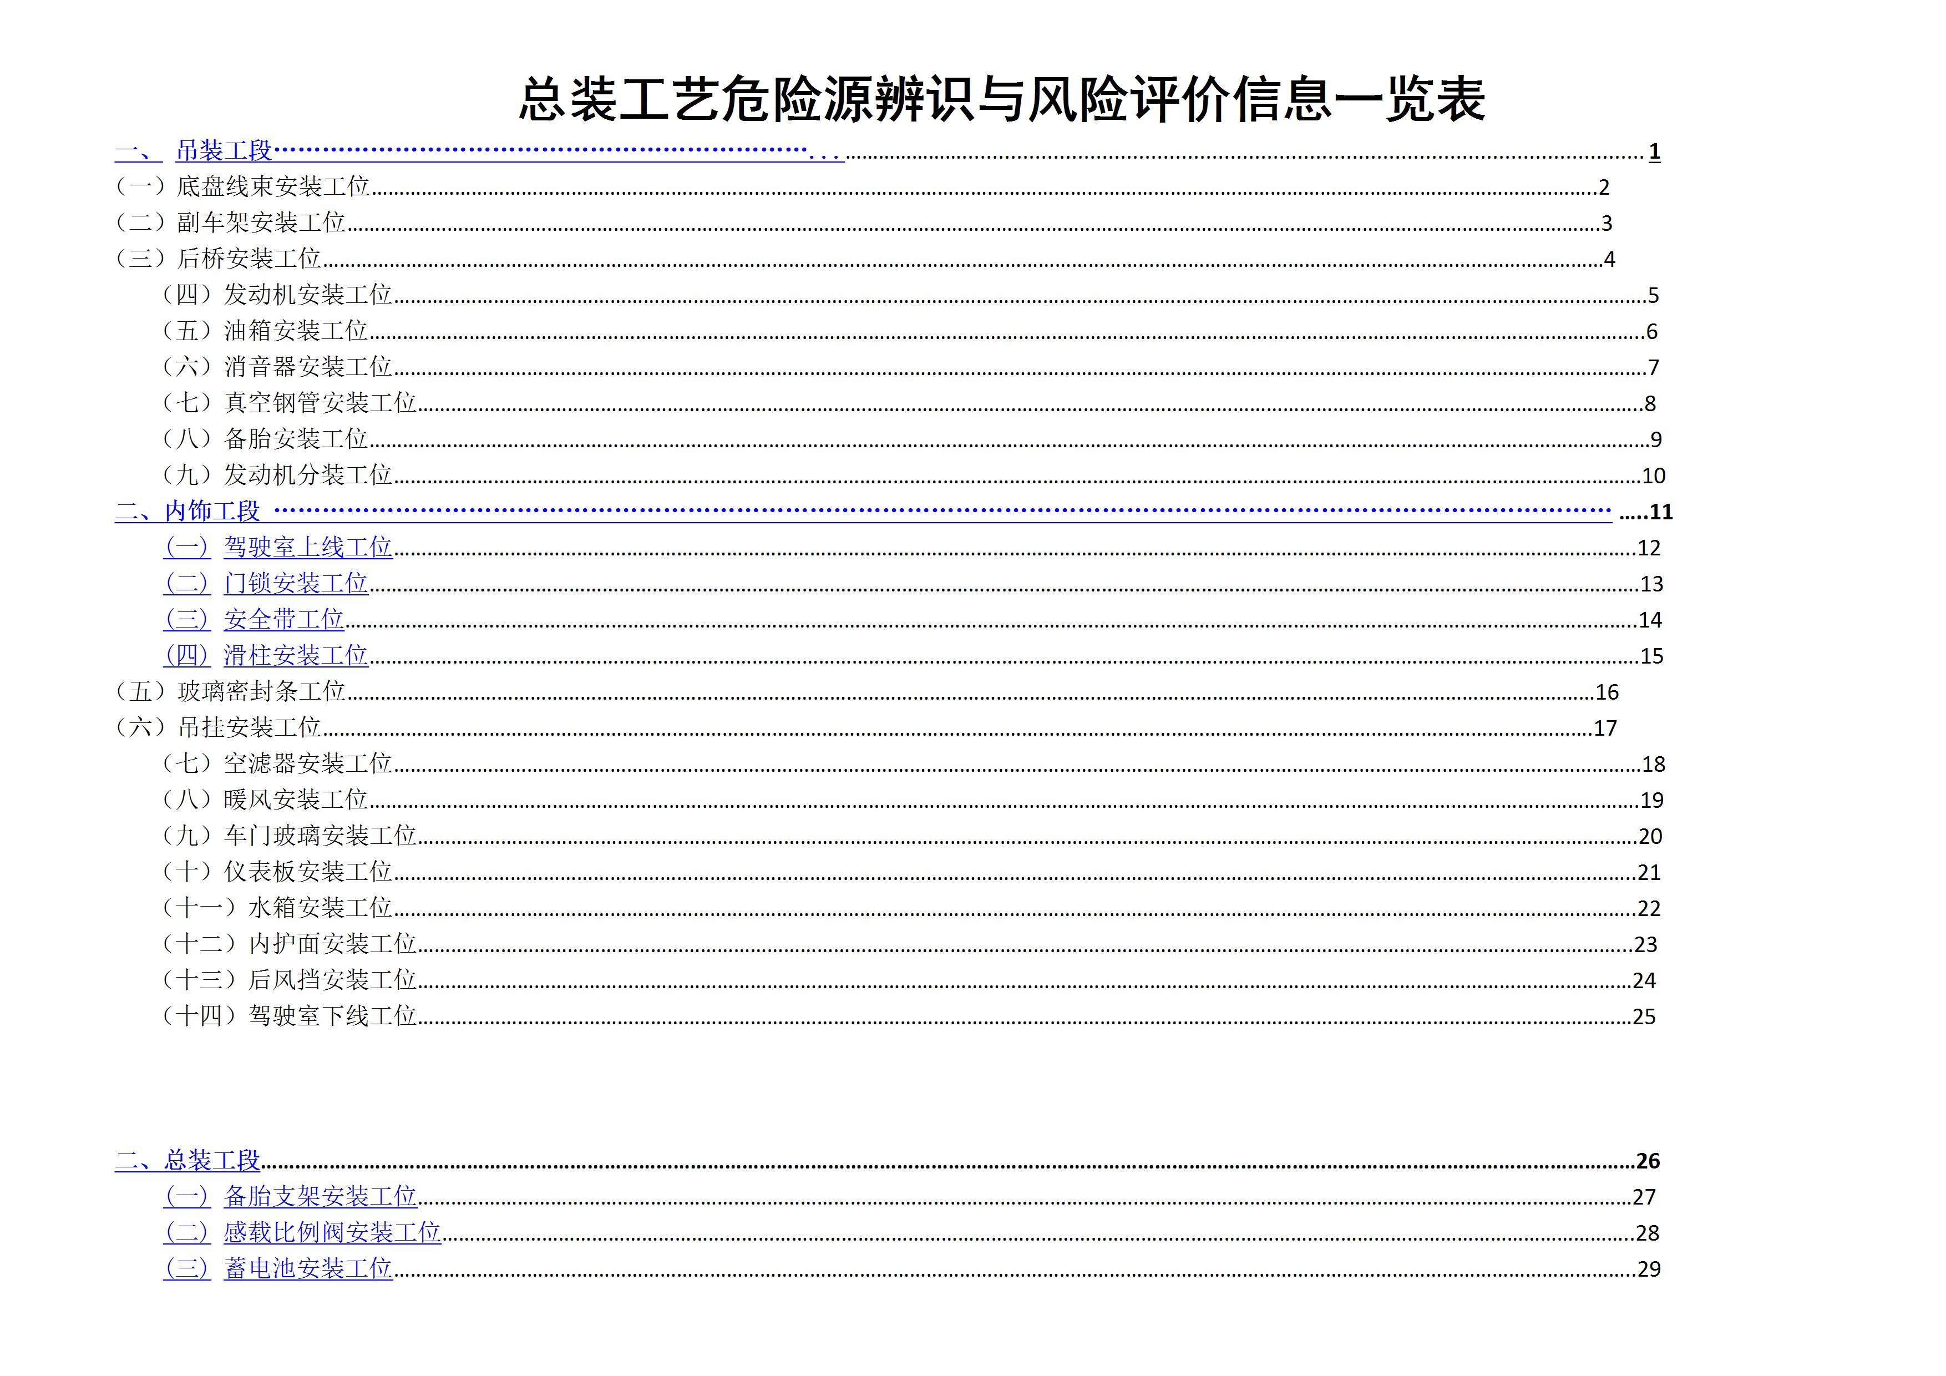Select the 底盘线束安装工位 entry
This screenshot has height=1376, width=1946.
tap(273, 186)
